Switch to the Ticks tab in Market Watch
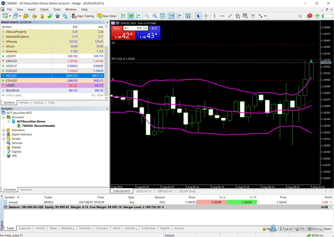This screenshot has height=237, width=334. click(52, 103)
